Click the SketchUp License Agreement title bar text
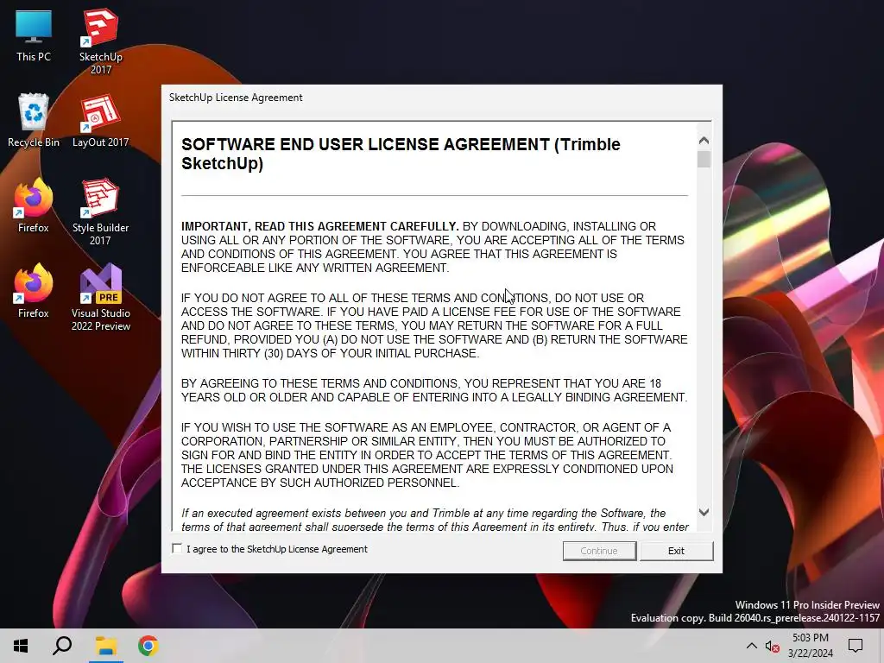 [236, 98]
